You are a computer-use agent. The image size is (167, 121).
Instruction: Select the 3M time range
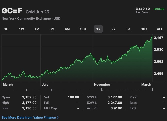[x=52, y=29]
